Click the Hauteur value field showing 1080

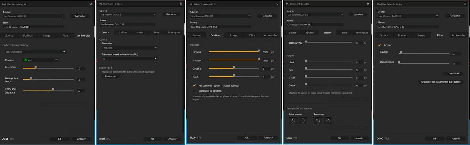tap(266, 61)
